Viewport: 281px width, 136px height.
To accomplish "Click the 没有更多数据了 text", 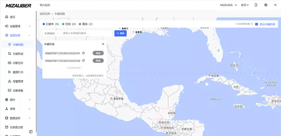I will (75, 68).
